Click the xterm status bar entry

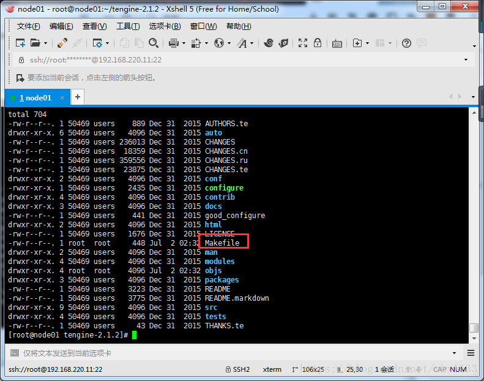click(x=272, y=369)
